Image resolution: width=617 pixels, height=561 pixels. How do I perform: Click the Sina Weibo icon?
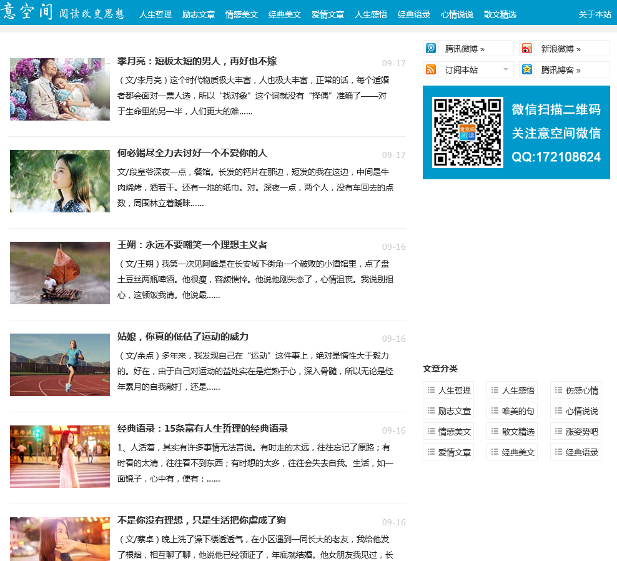(527, 49)
